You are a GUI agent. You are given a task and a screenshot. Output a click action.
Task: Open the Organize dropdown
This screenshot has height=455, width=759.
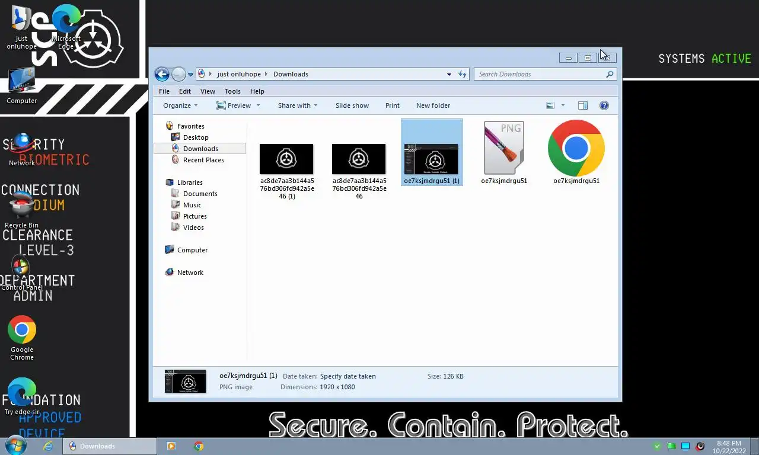pos(180,105)
